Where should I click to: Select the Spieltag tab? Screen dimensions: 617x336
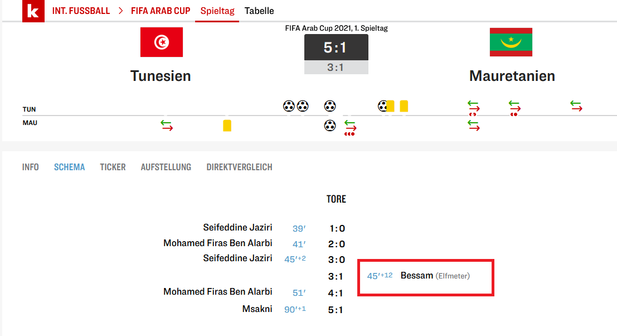pos(217,11)
